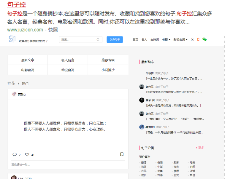Viewport: 225px width, 179px height.
Task: Select the 名人名言 tab
Action: (68, 60)
